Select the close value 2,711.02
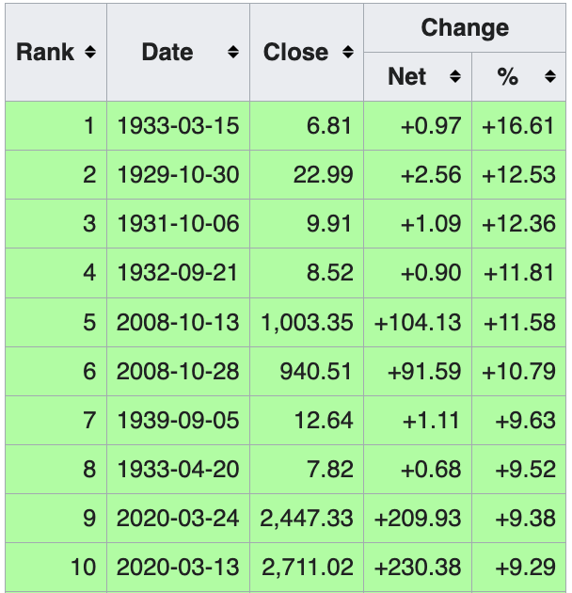Viewport: 572px width, 593px height. [x=307, y=567]
